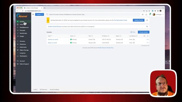Select StackScripts in the sidebar
The height and width of the screenshot is (102, 182).
[23, 33]
